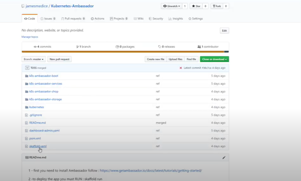
Task: Open the pom.xml file
Action: pyautogui.click(x=35, y=139)
